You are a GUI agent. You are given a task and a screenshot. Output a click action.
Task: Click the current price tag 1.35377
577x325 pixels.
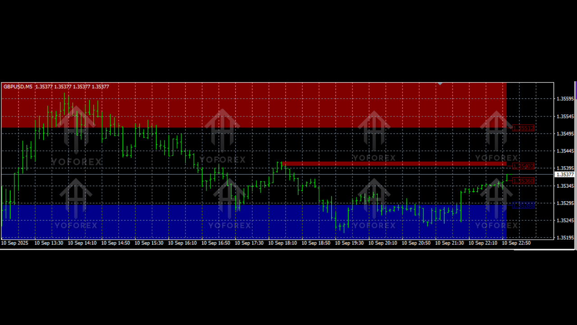[565, 174]
